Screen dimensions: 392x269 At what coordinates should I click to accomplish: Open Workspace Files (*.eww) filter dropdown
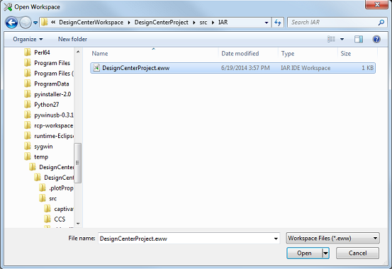[x=332, y=239]
